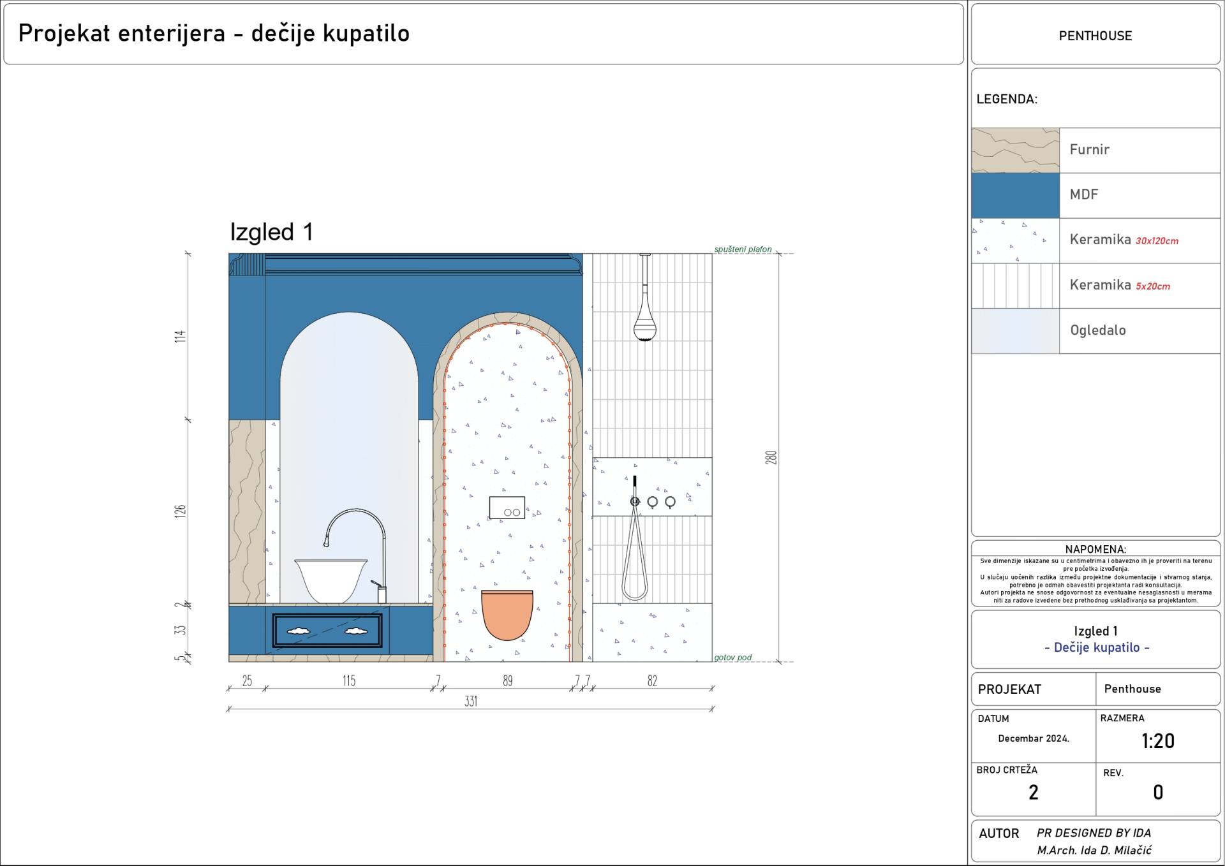Click the toilet flush plate

pyautogui.click(x=507, y=508)
